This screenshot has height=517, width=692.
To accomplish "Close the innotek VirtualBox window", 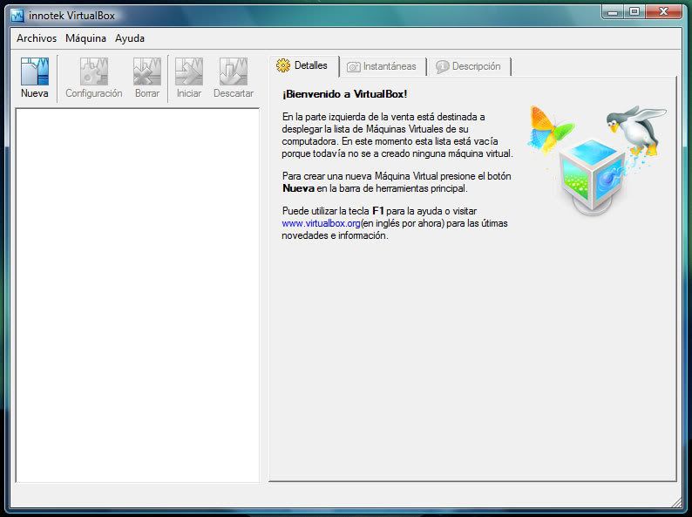I will tap(663, 12).
